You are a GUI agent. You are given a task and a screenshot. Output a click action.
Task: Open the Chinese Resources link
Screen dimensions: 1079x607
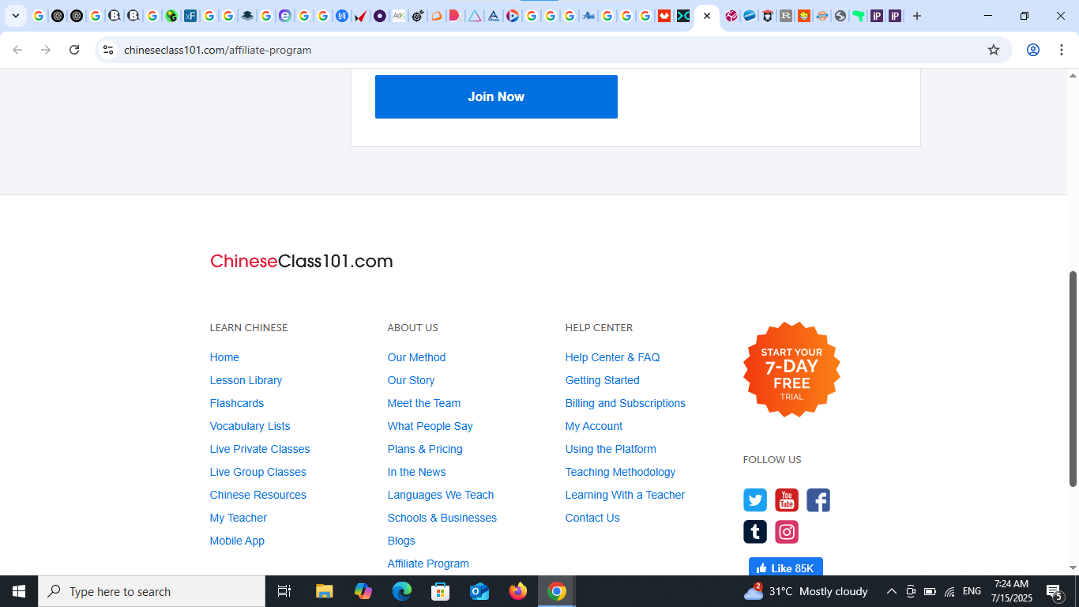coord(258,495)
